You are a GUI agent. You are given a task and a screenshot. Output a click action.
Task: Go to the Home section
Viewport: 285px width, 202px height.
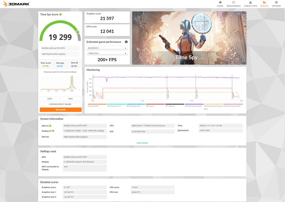220,4
